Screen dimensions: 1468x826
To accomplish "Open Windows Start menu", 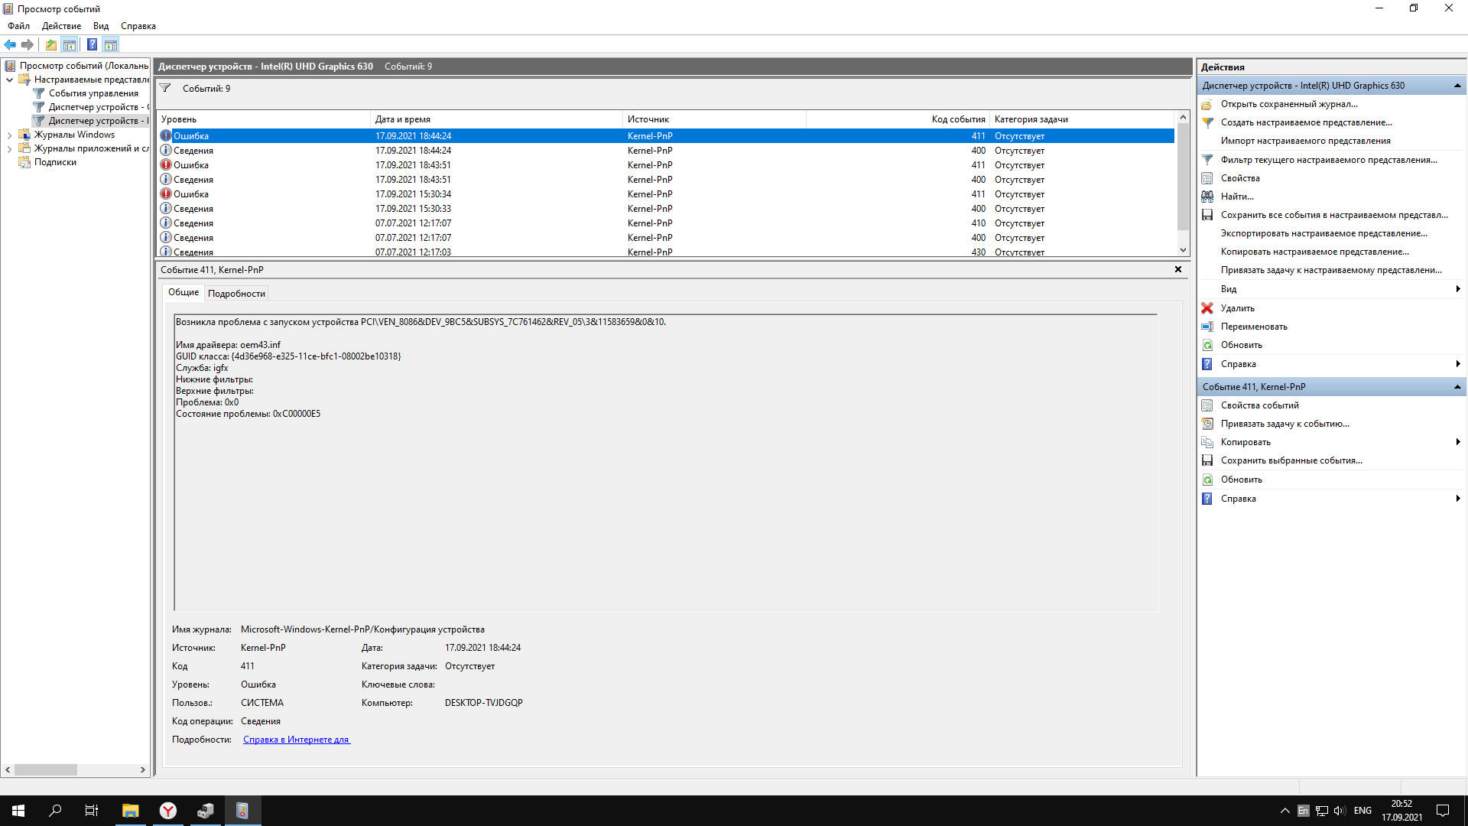I will (18, 811).
